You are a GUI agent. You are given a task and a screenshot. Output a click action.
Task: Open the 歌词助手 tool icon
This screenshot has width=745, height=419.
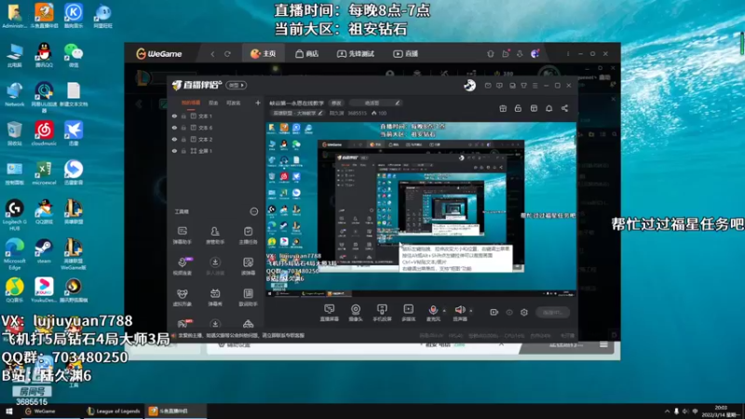[x=248, y=297]
